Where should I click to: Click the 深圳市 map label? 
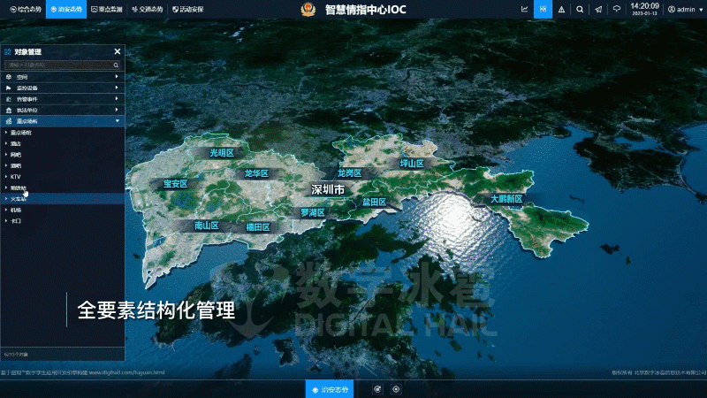[x=328, y=189]
